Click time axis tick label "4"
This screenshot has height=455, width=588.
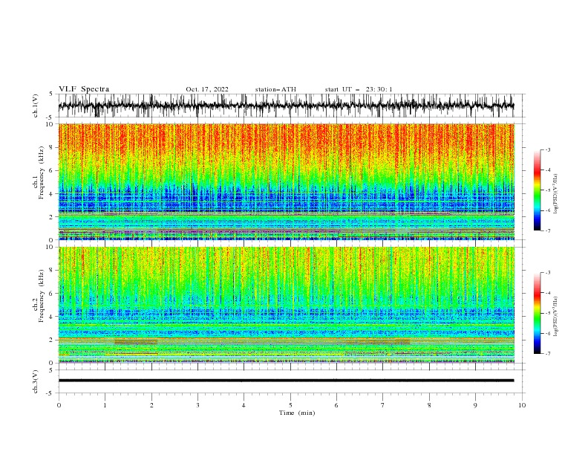244,405
